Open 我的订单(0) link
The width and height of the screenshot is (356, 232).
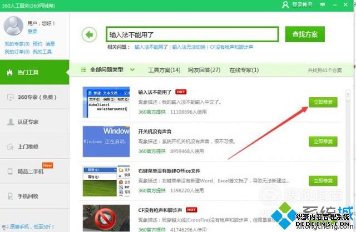17,52
